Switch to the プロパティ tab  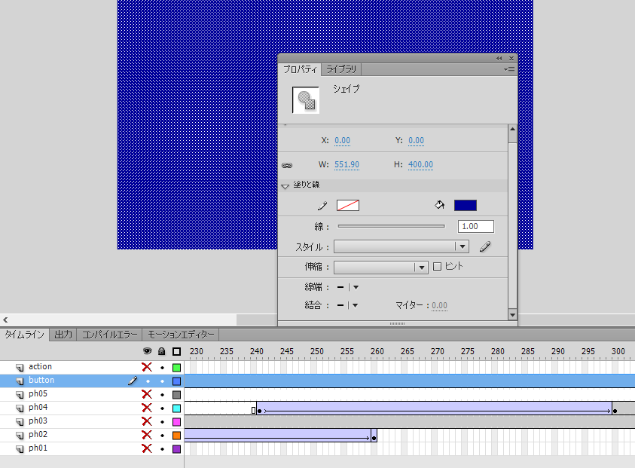tap(300, 69)
